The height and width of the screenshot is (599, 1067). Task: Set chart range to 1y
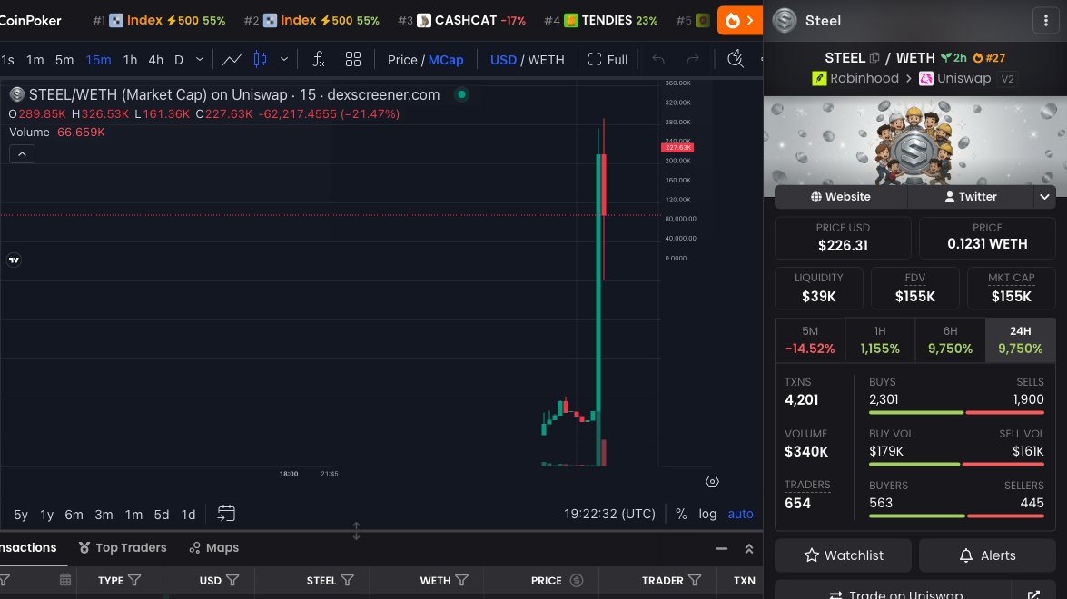pyautogui.click(x=47, y=515)
